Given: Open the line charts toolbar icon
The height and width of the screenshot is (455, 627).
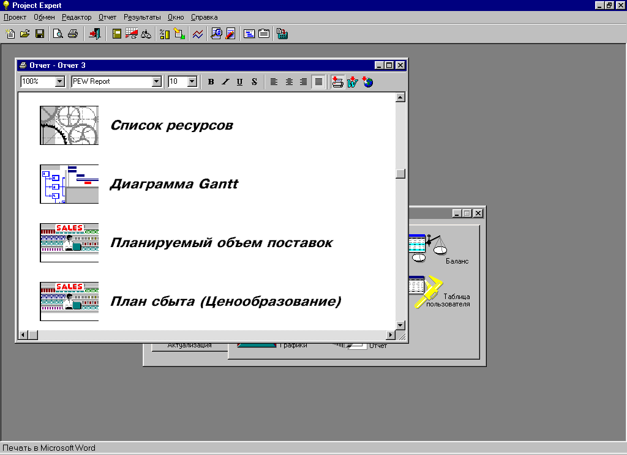Looking at the screenshot, I should (198, 34).
